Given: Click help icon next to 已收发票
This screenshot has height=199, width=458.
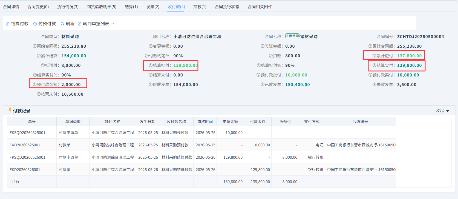Looking at the screenshot, I should 263,84.
